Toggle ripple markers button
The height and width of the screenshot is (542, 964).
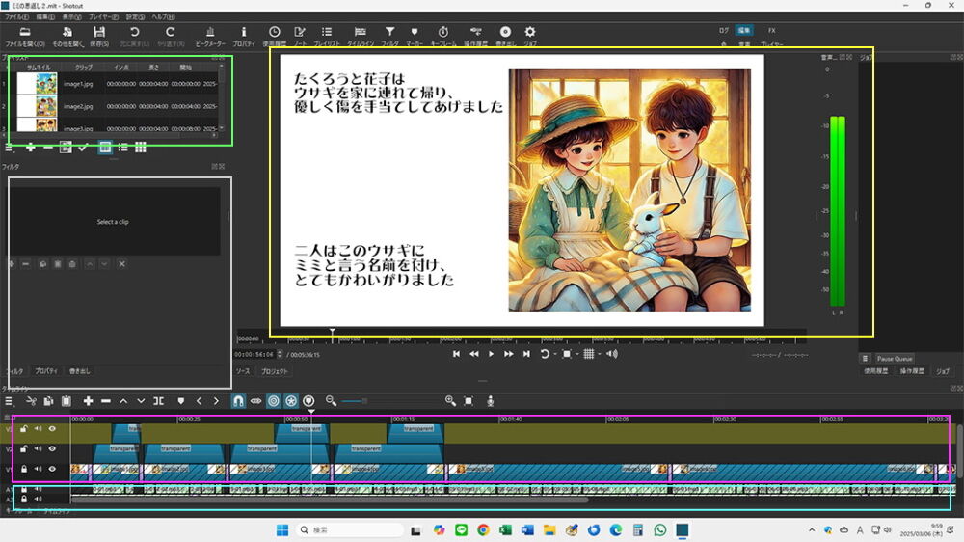[308, 401]
